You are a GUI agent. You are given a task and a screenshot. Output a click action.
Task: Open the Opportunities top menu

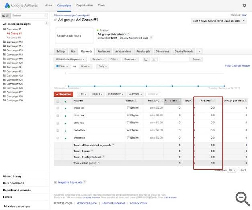pos(84,6)
